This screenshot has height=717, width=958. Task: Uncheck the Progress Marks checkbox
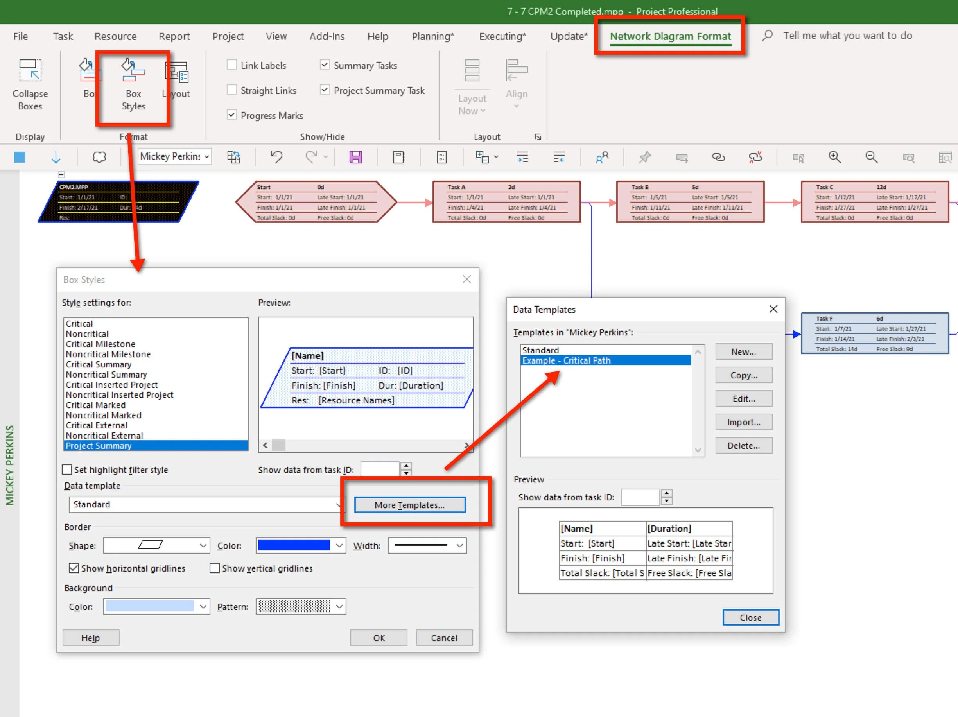click(232, 115)
